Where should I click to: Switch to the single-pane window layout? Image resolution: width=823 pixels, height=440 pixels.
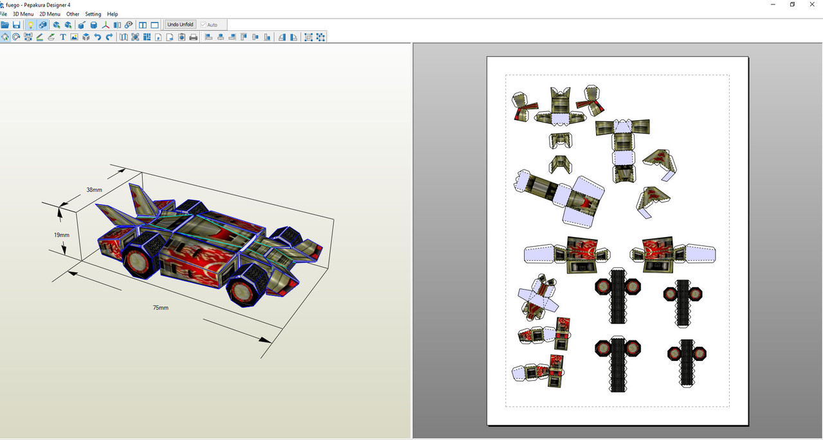pyautogui.click(x=155, y=25)
